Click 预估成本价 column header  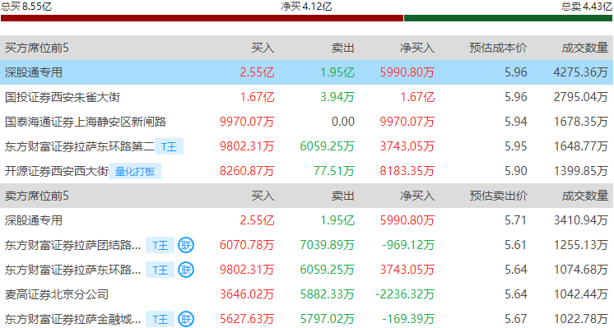[498, 48]
